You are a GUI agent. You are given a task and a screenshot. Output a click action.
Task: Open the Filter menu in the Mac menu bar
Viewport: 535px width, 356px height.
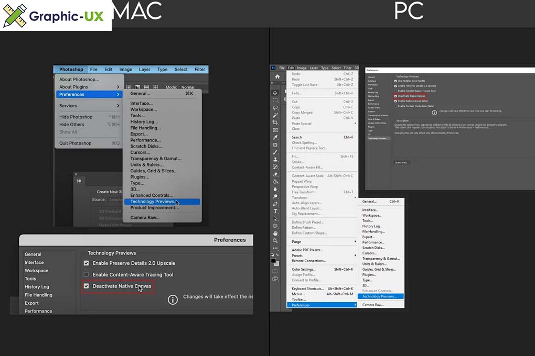click(200, 70)
